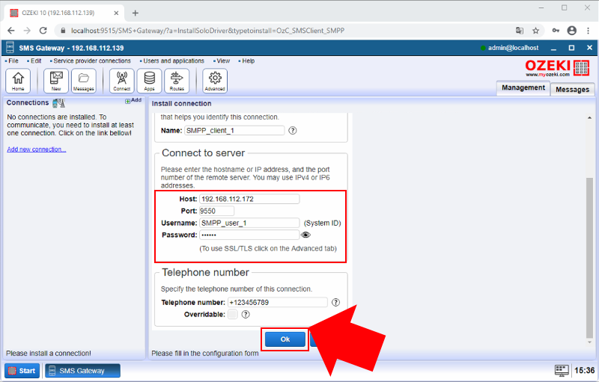
Task: Open the Edit menu
Action: click(x=34, y=61)
